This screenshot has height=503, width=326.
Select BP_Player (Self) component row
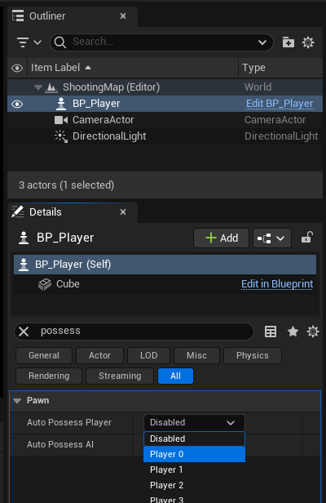point(165,265)
